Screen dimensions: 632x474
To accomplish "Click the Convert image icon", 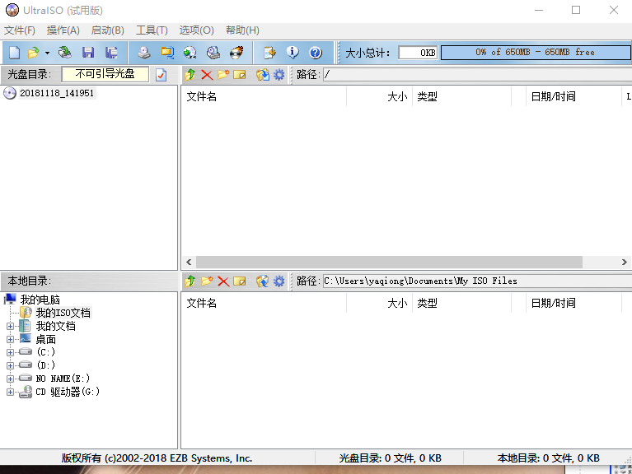I will pyautogui.click(x=190, y=53).
